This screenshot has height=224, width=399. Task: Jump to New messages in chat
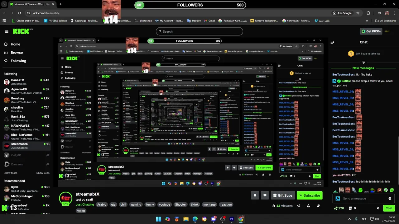(363, 68)
